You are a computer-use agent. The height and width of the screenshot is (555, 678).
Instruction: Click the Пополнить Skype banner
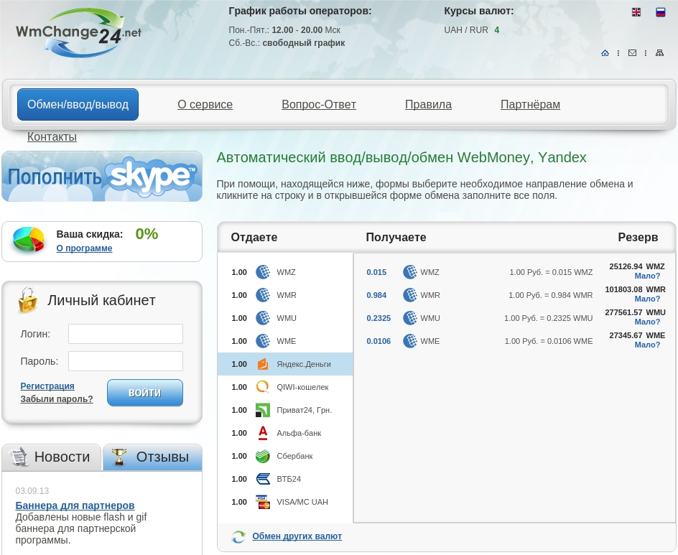(x=102, y=176)
